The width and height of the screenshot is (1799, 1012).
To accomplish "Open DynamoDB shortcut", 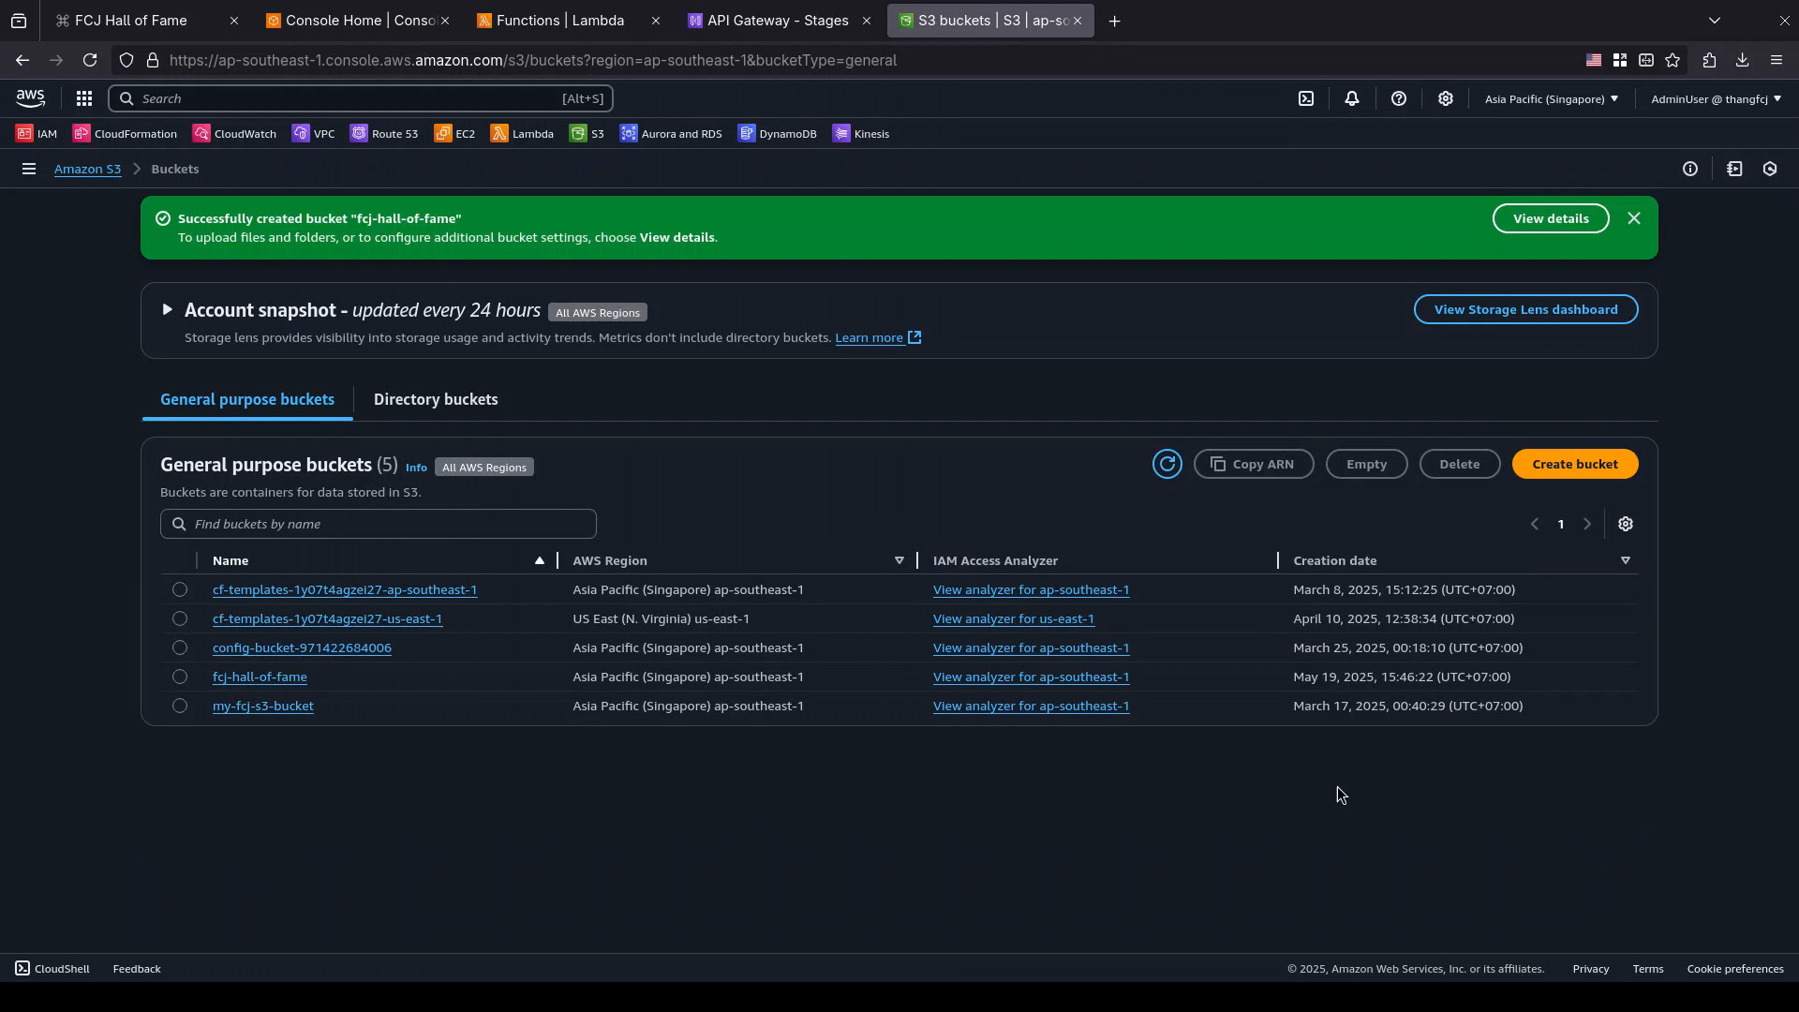I will click(x=778, y=134).
